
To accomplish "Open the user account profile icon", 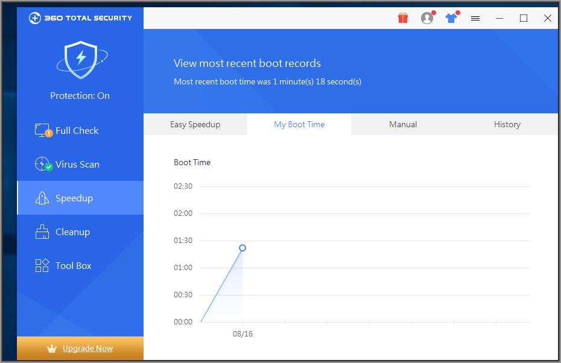I will coord(427,18).
